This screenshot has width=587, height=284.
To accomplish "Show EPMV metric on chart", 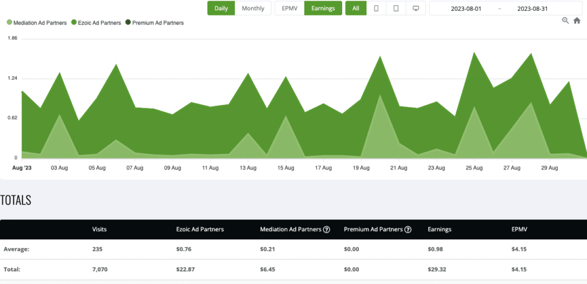I will pos(289,8).
